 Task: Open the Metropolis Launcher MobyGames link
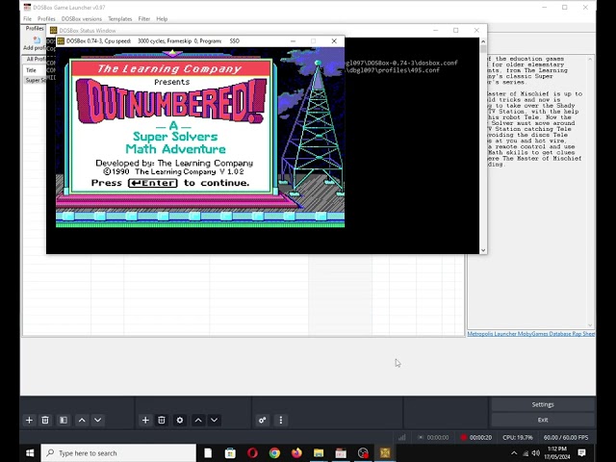tap(530, 334)
